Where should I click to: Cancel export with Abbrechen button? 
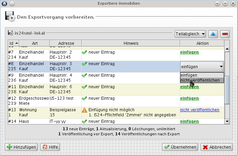point(217,147)
